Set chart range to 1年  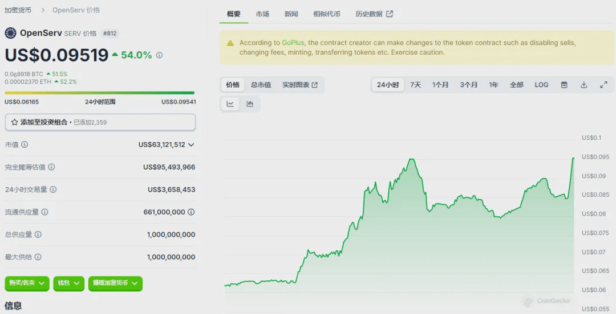[x=493, y=85]
